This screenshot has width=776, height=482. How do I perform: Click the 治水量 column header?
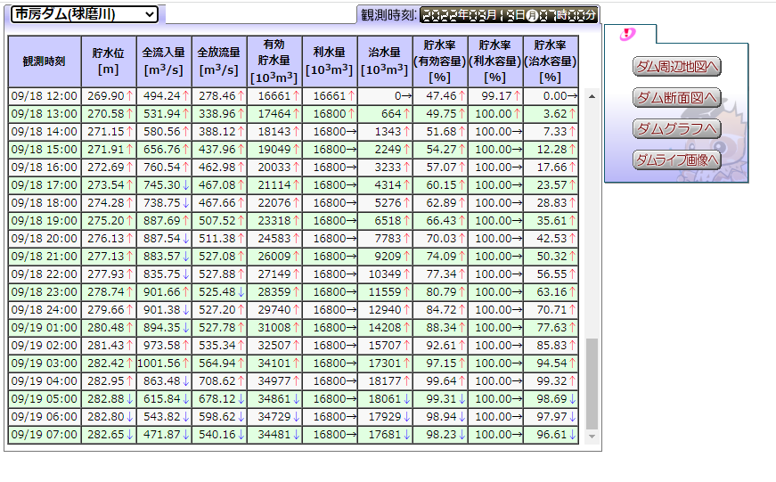385,61
